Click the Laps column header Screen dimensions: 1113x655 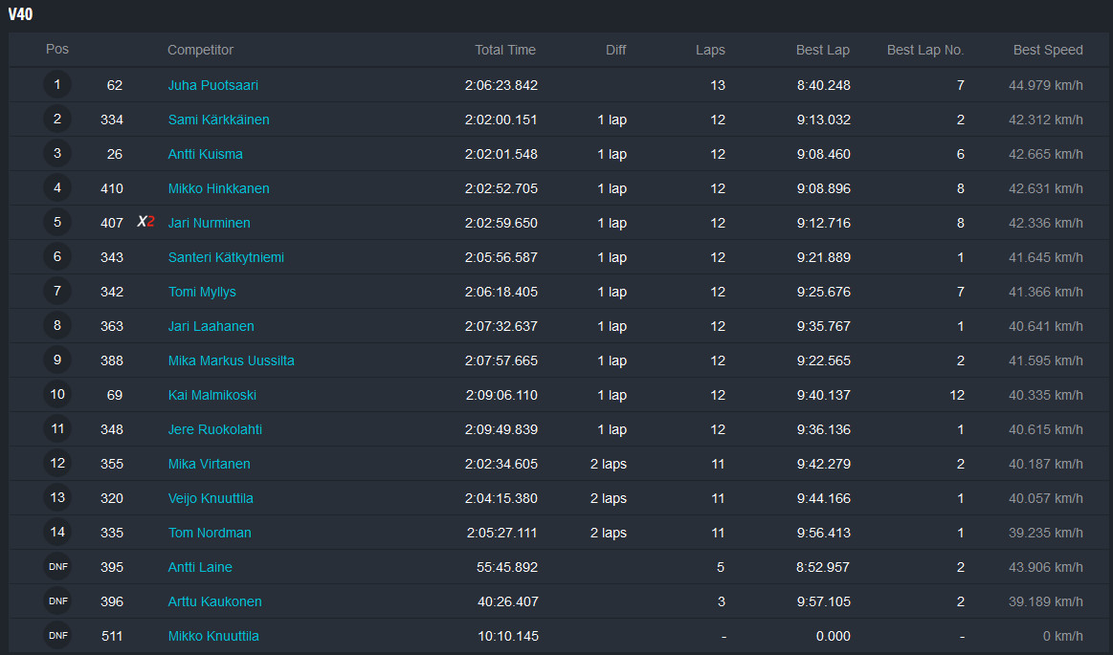(x=710, y=50)
